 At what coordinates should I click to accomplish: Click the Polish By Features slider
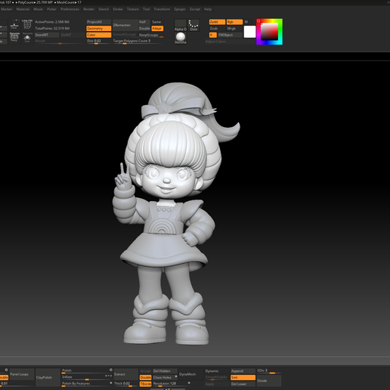pos(87,384)
